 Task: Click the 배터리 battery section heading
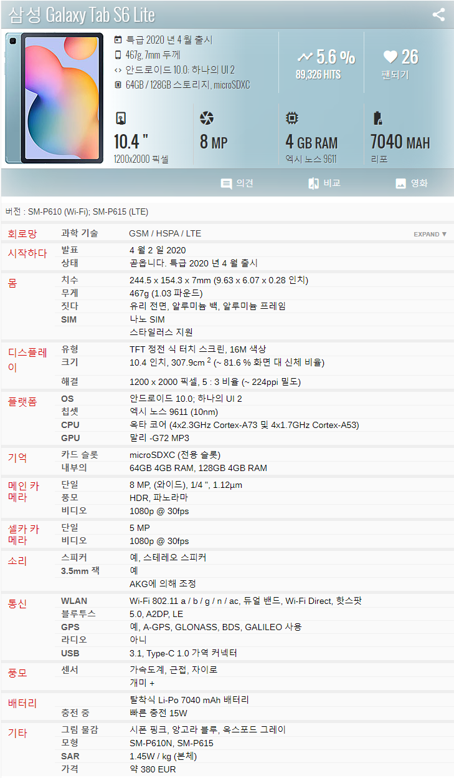[x=22, y=703]
